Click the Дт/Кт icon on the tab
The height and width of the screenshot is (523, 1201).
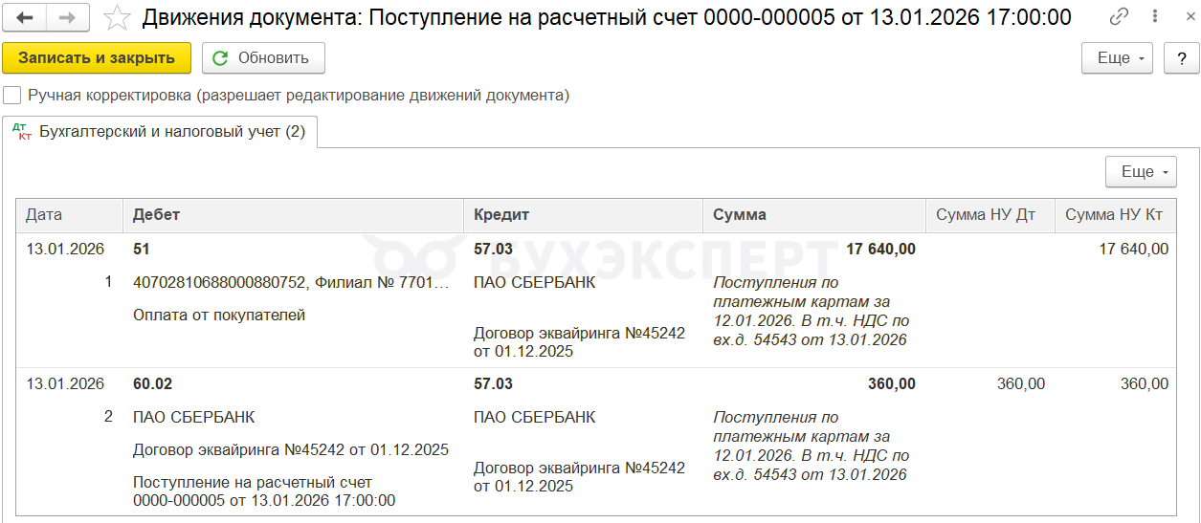click(21, 132)
